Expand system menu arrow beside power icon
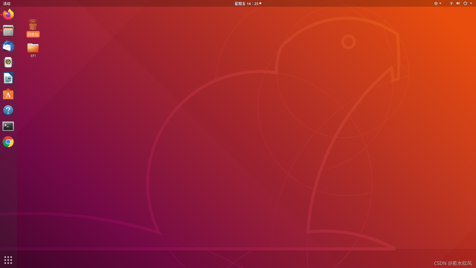Viewport: 476px width, 268px height. [x=471, y=3]
